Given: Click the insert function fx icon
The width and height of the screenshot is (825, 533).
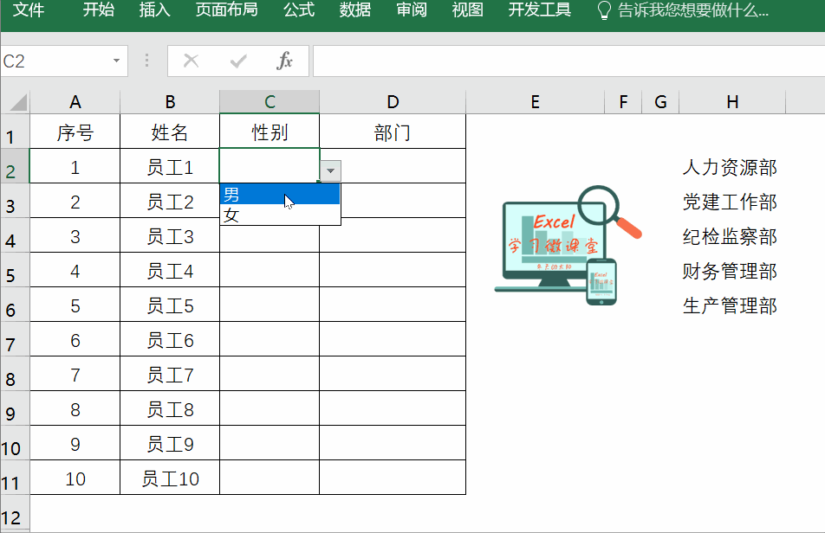Looking at the screenshot, I should [x=284, y=61].
